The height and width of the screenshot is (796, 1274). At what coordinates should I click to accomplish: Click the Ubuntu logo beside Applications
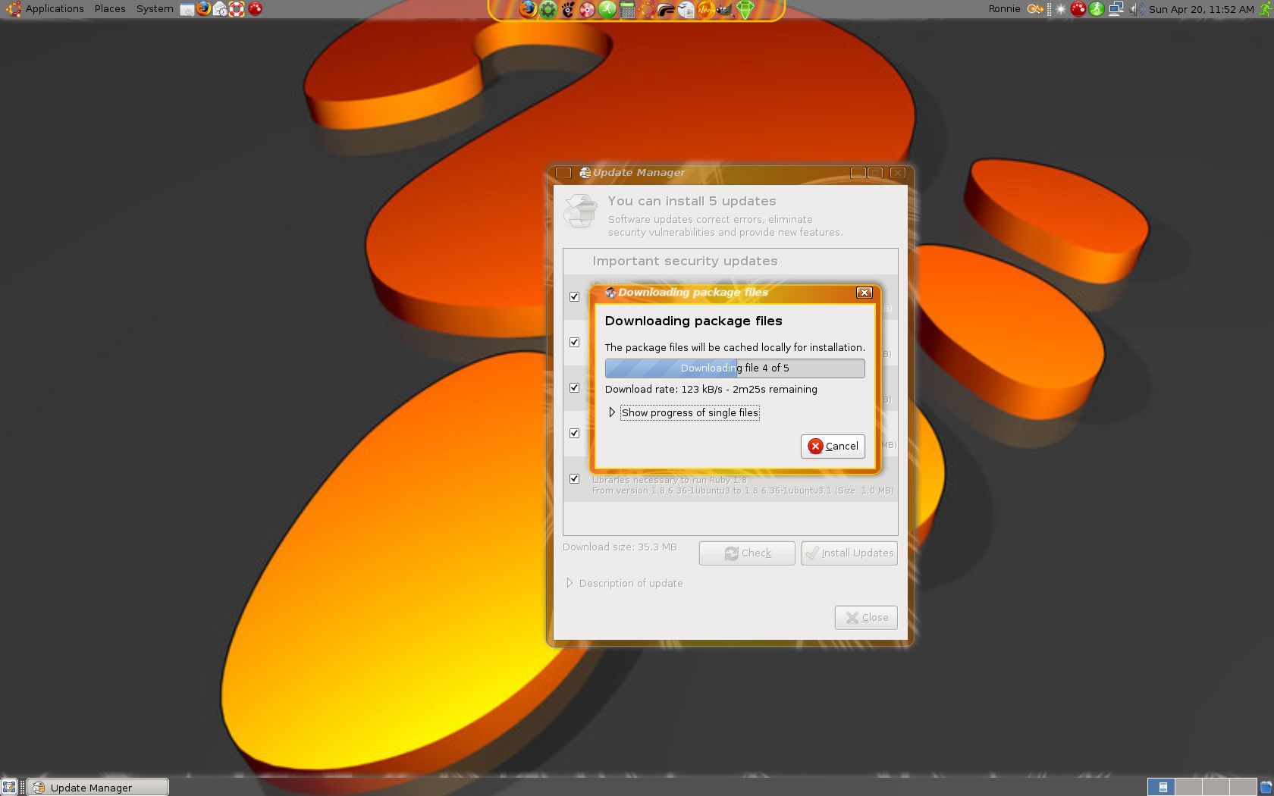click(x=14, y=9)
